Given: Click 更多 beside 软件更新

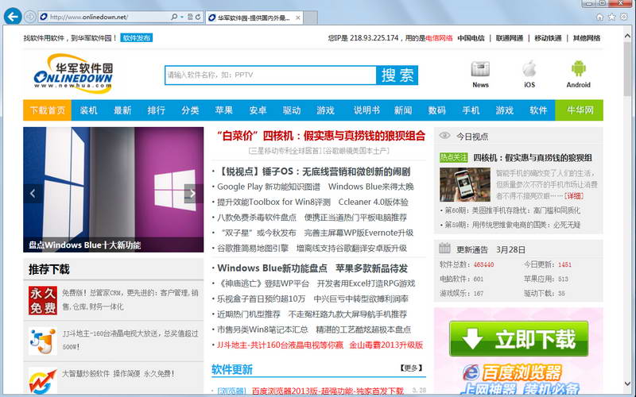Looking at the screenshot, I should click(411, 368).
